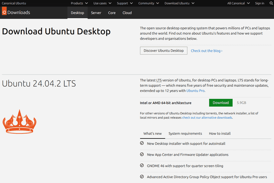This screenshot has height=183, width=274.
Task: Switch to System requirements tab
Action: tap(185, 134)
